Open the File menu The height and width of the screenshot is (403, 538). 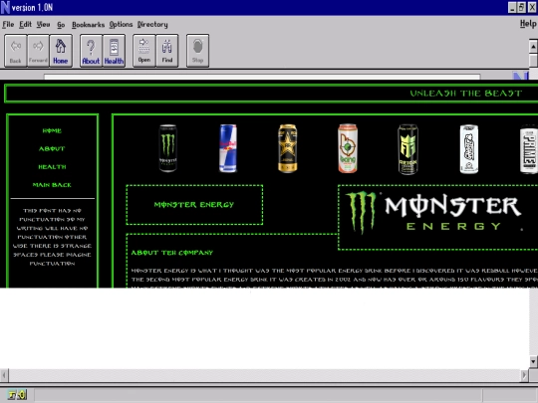8,24
